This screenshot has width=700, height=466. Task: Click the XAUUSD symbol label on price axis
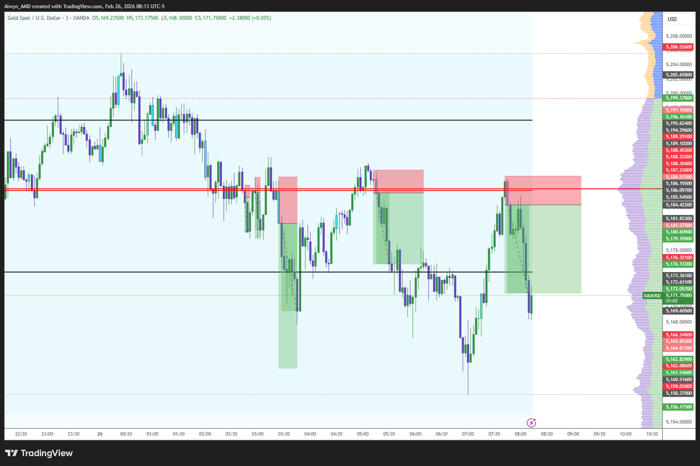pos(652,296)
